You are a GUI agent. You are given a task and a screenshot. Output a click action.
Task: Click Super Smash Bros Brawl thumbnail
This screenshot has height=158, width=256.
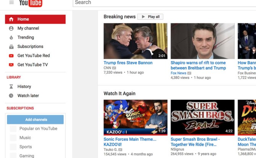pyautogui.click(x=203, y=117)
